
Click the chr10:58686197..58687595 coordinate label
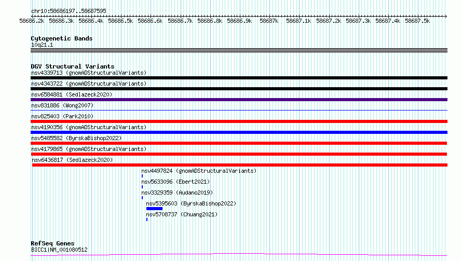tap(69, 11)
